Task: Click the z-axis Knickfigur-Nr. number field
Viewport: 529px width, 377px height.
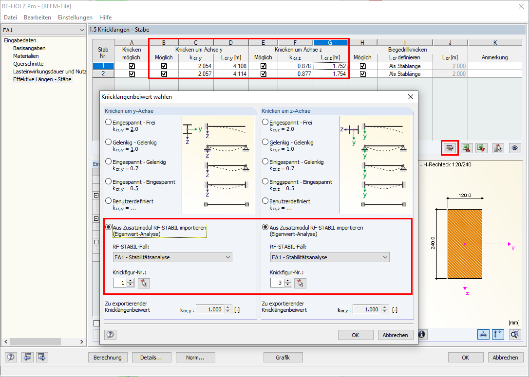Action: pos(277,283)
